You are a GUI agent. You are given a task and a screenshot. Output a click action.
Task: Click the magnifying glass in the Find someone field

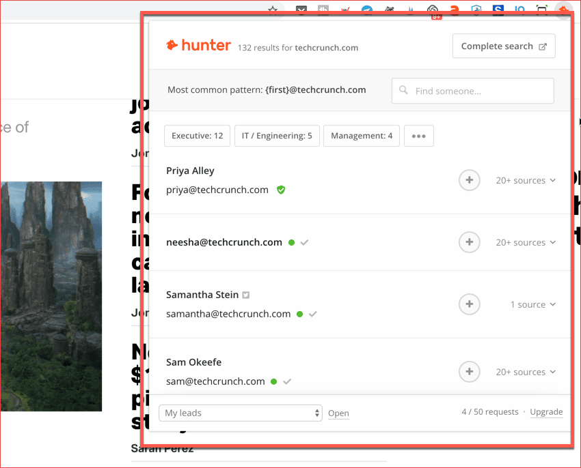[x=403, y=91]
